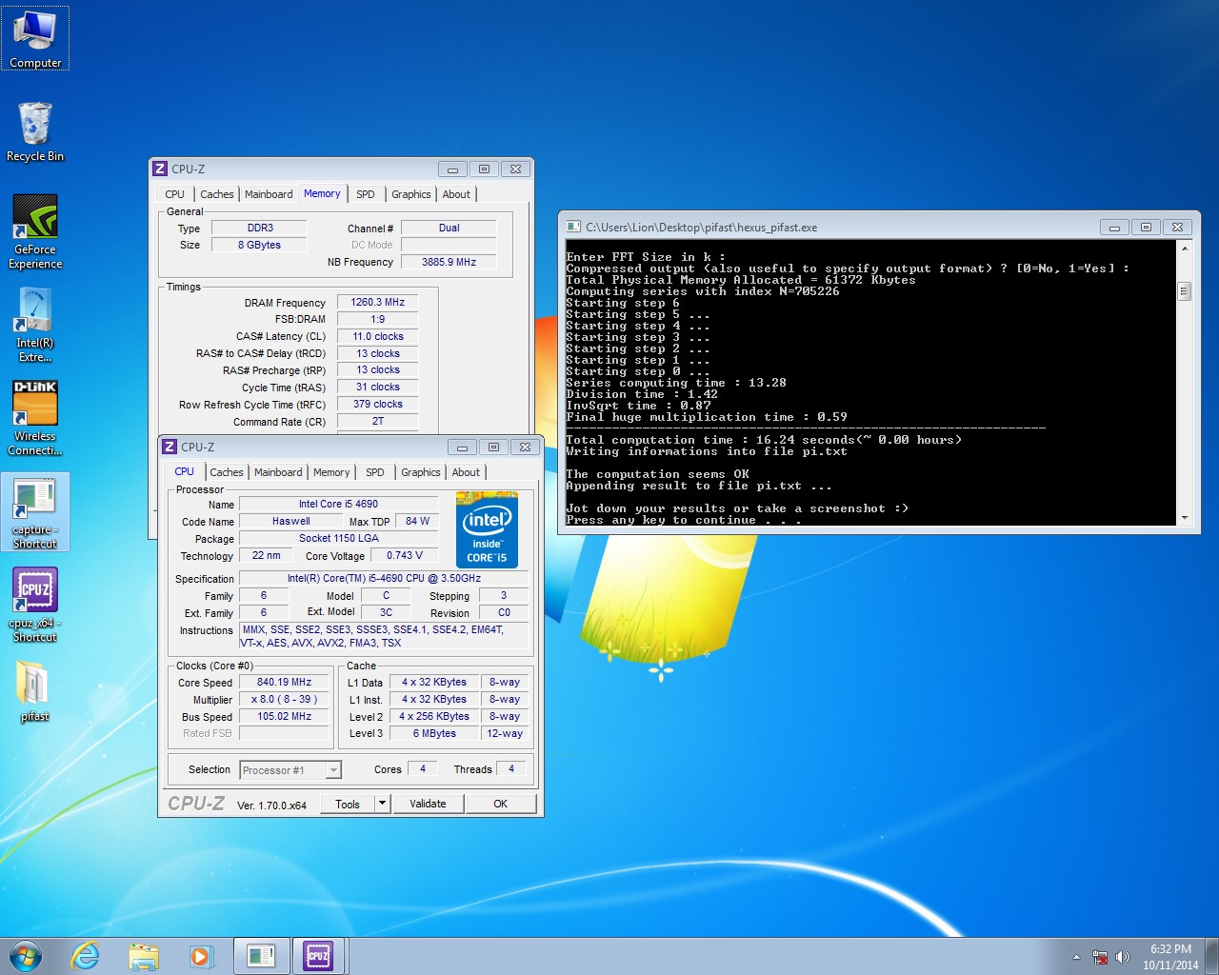The height and width of the screenshot is (975, 1219).
Task: Select CPU tab in back CPU-Z window
Action: 175,194
